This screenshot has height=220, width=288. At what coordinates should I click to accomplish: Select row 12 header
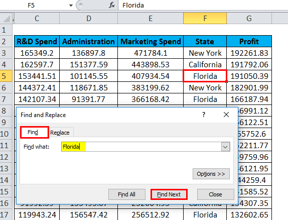(6, 157)
